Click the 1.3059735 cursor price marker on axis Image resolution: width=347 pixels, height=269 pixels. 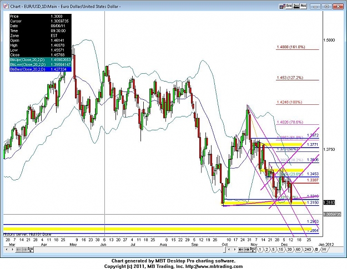(332, 214)
